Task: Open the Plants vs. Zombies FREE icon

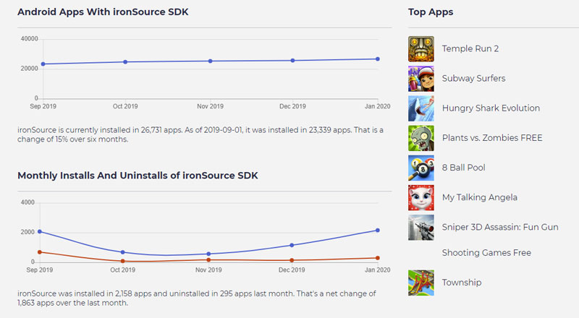Action: point(421,138)
